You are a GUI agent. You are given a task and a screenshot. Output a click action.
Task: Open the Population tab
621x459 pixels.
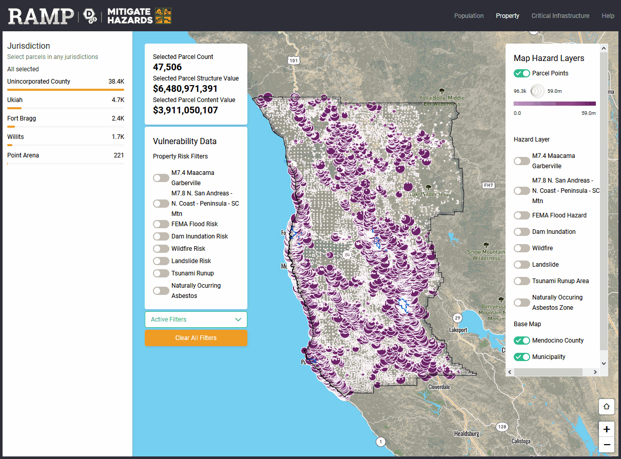point(469,16)
